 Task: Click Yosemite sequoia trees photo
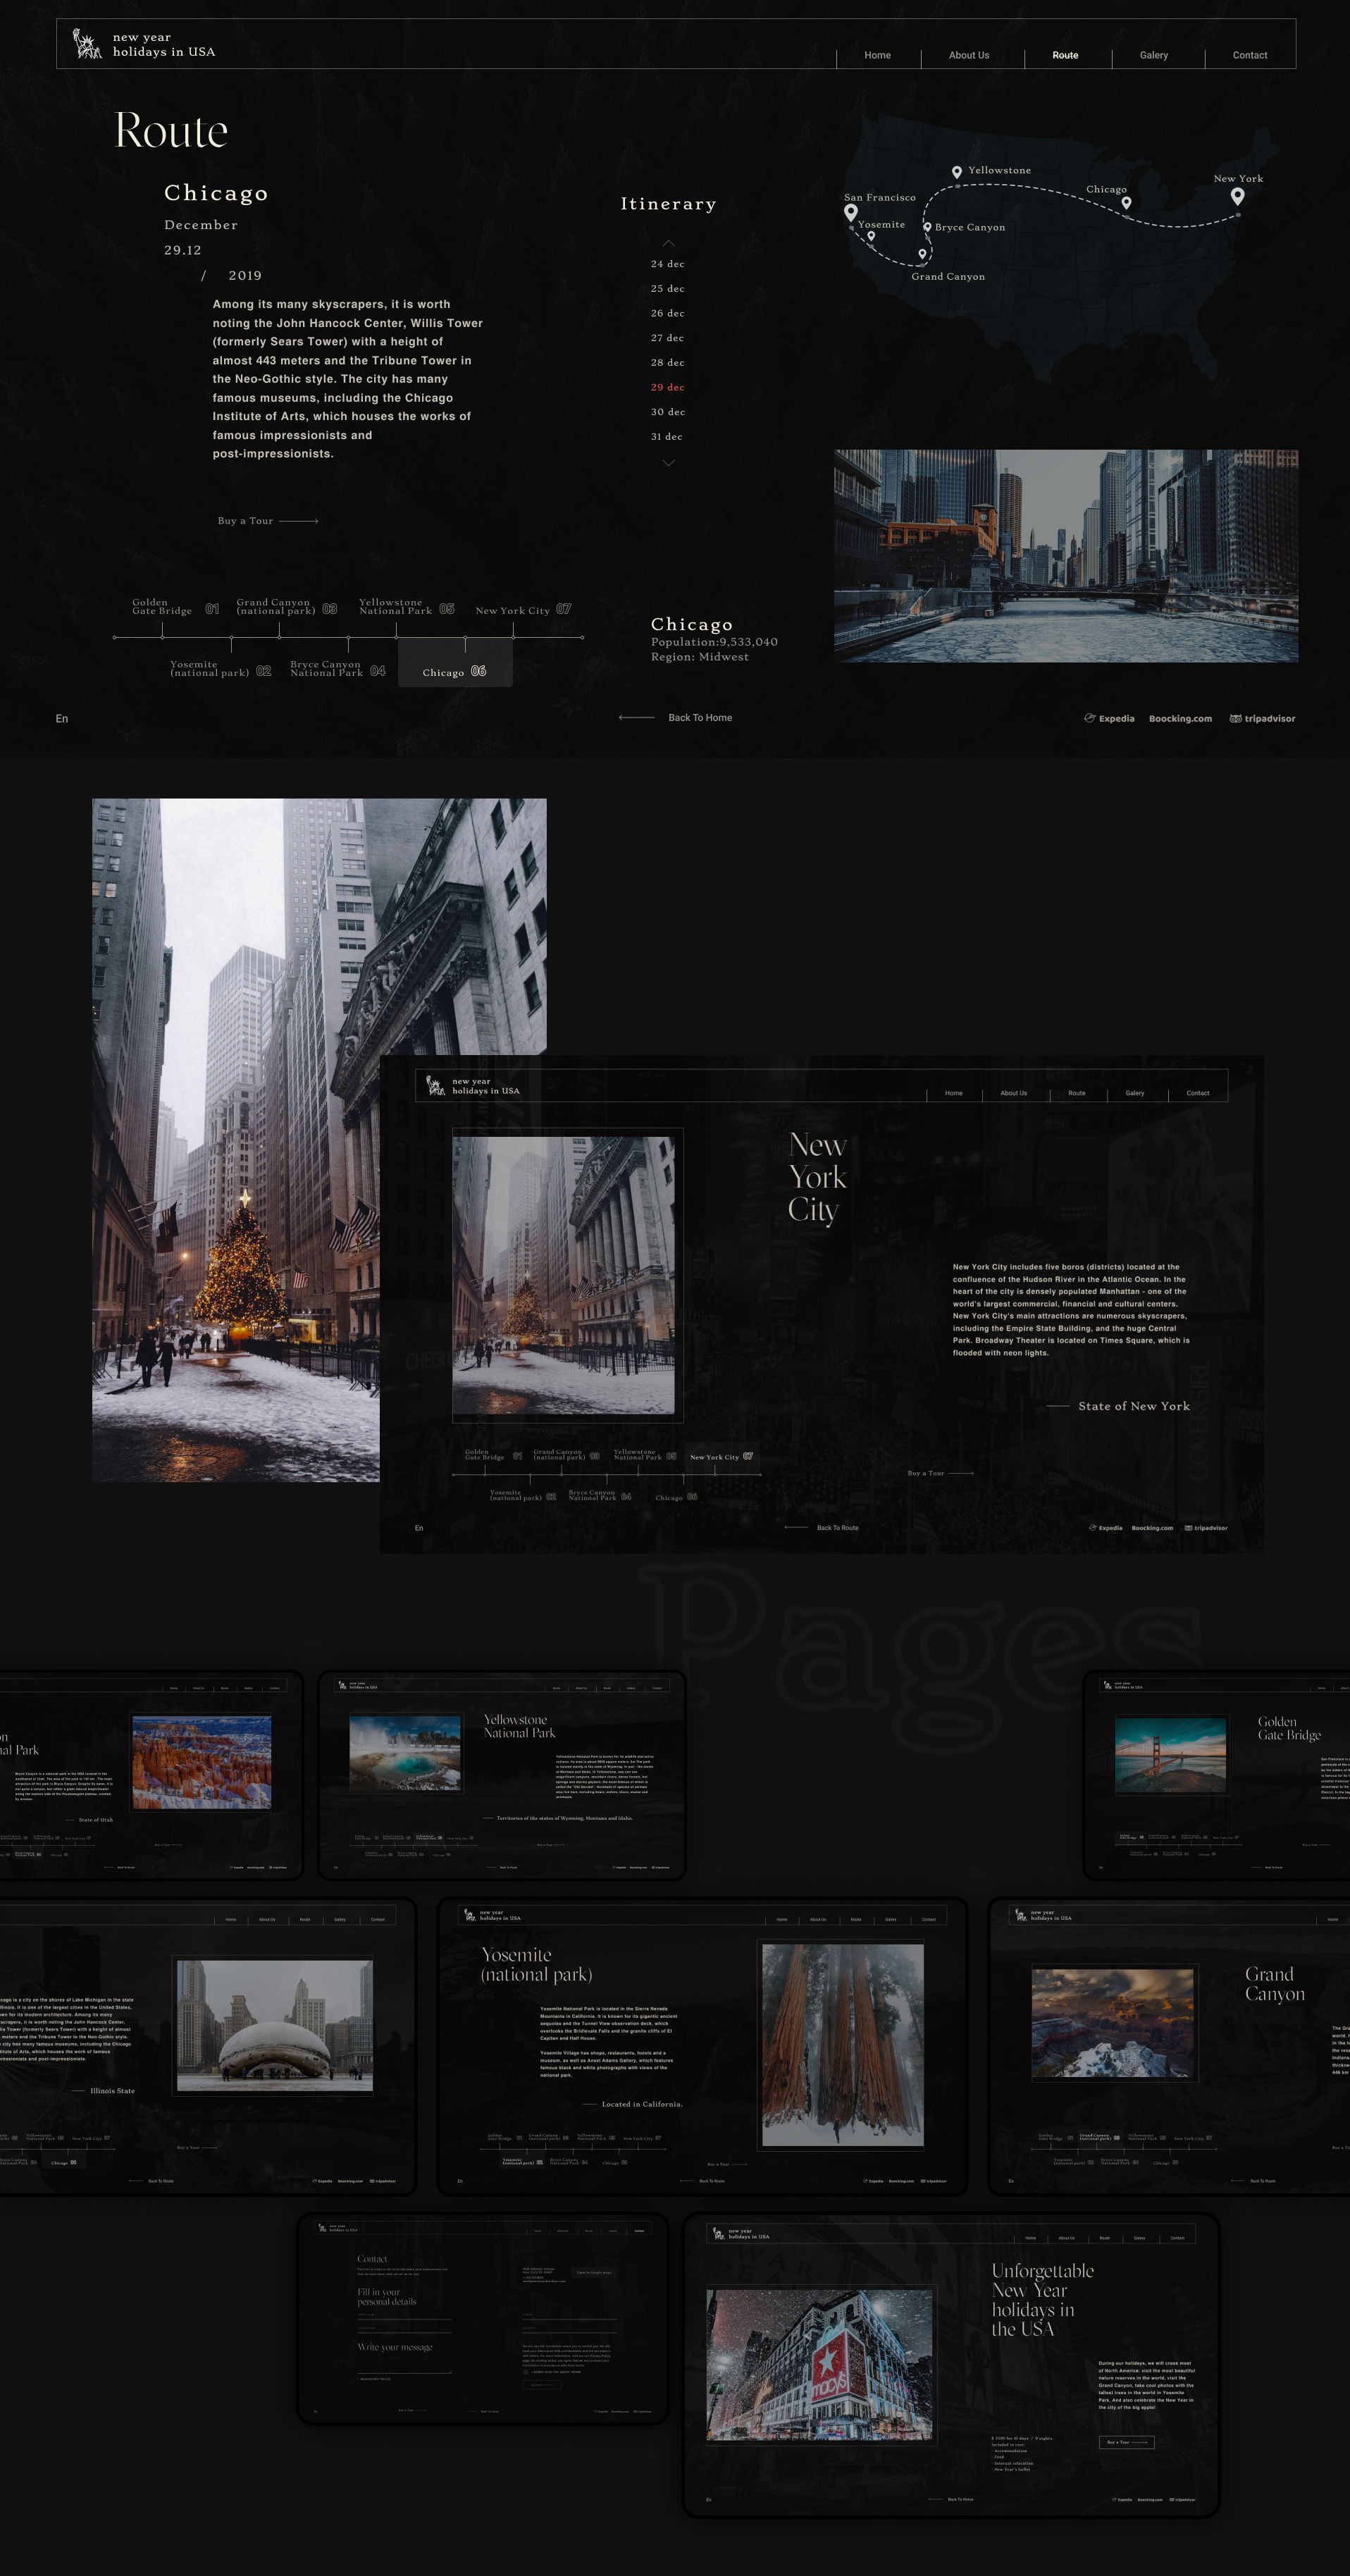pyautogui.click(x=843, y=2045)
